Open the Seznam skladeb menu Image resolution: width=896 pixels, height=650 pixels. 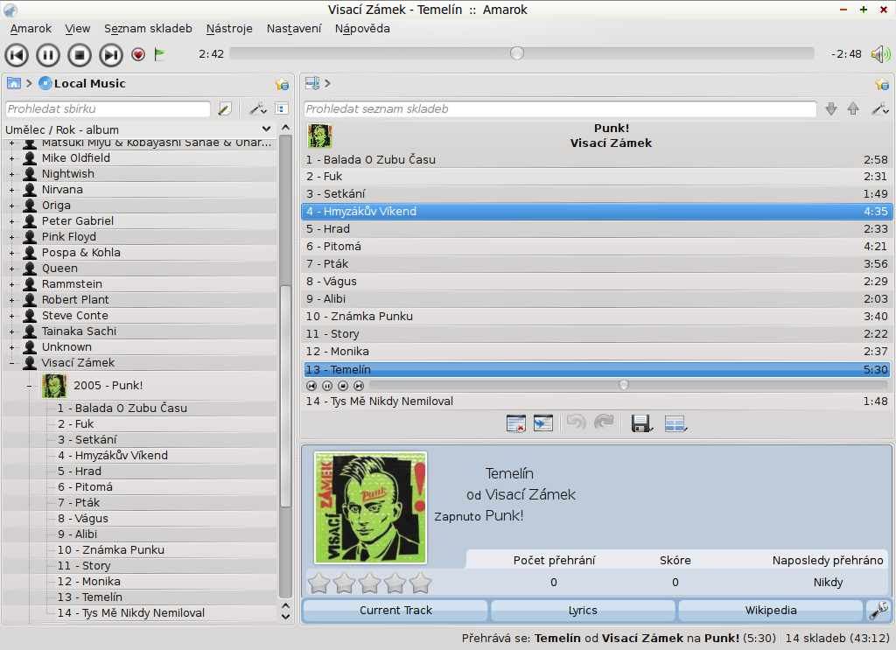click(148, 29)
